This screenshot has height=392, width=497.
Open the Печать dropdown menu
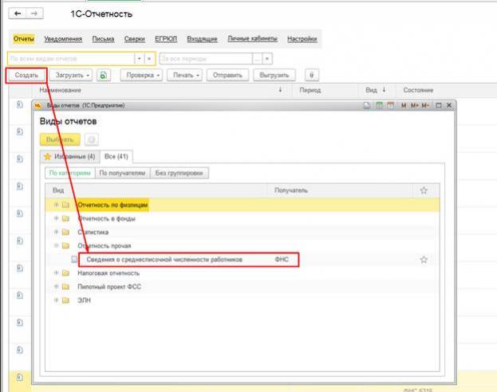pos(185,74)
